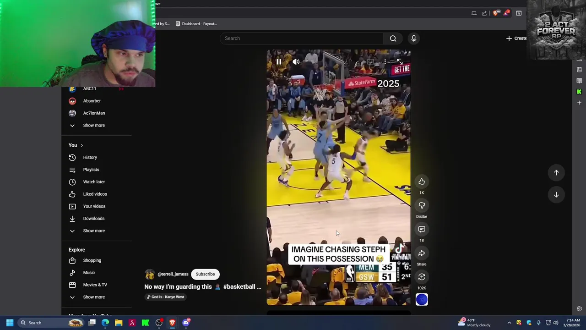Switch to Dashboard - Payout browser tab
This screenshot has height=330, width=586.
point(196,24)
